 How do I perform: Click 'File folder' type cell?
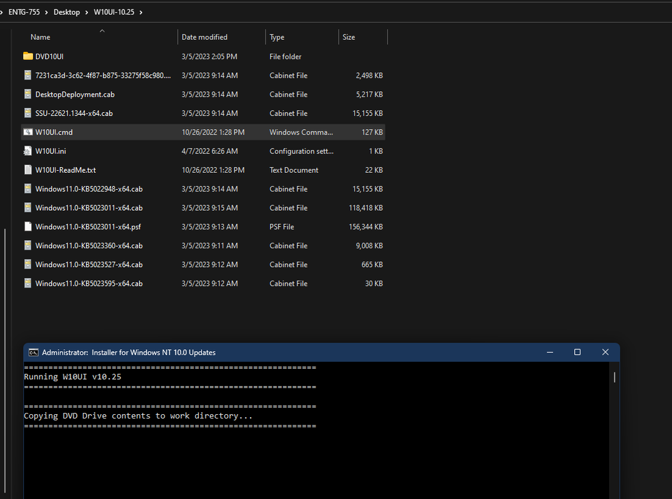(x=286, y=56)
